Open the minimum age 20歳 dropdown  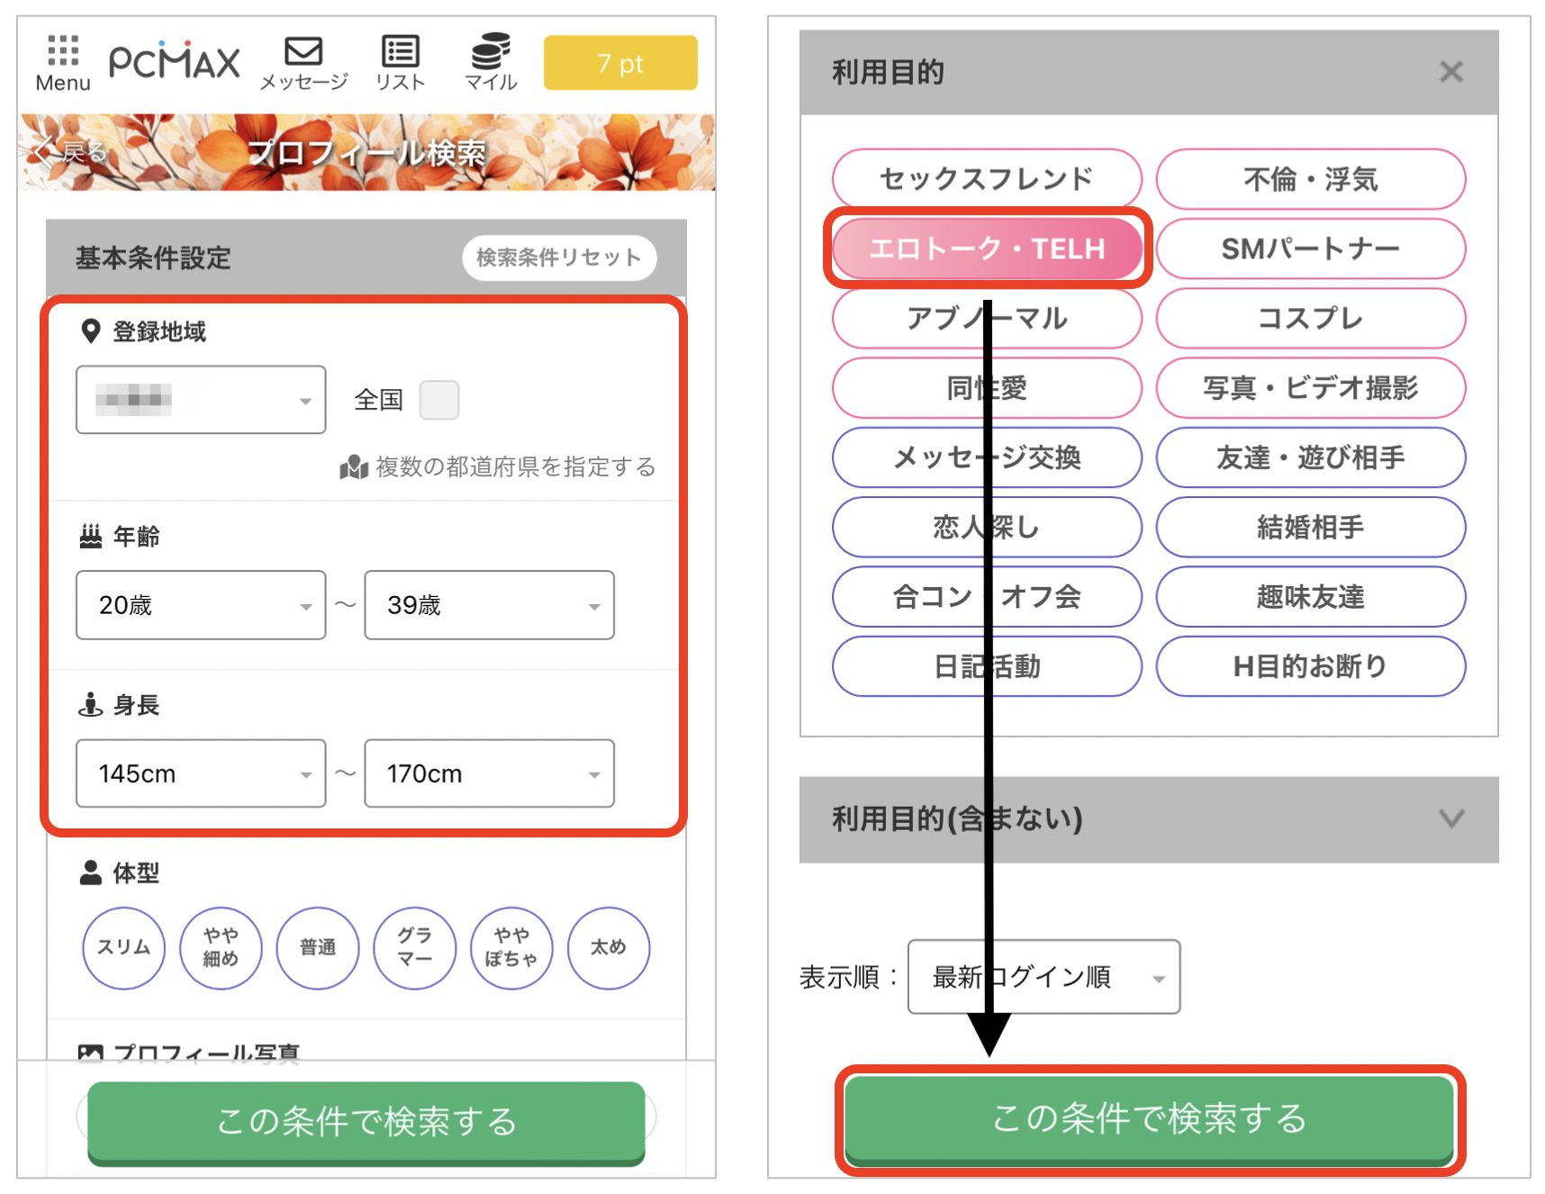pyautogui.click(x=201, y=605)
